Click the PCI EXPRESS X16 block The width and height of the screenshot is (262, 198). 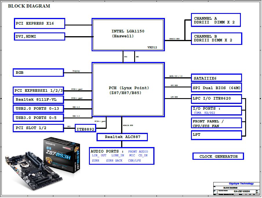coord(39,23)
